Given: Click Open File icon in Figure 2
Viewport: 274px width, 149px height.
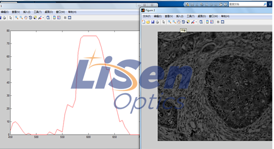Looking at the screenshot, I should (x=148, y=22).
